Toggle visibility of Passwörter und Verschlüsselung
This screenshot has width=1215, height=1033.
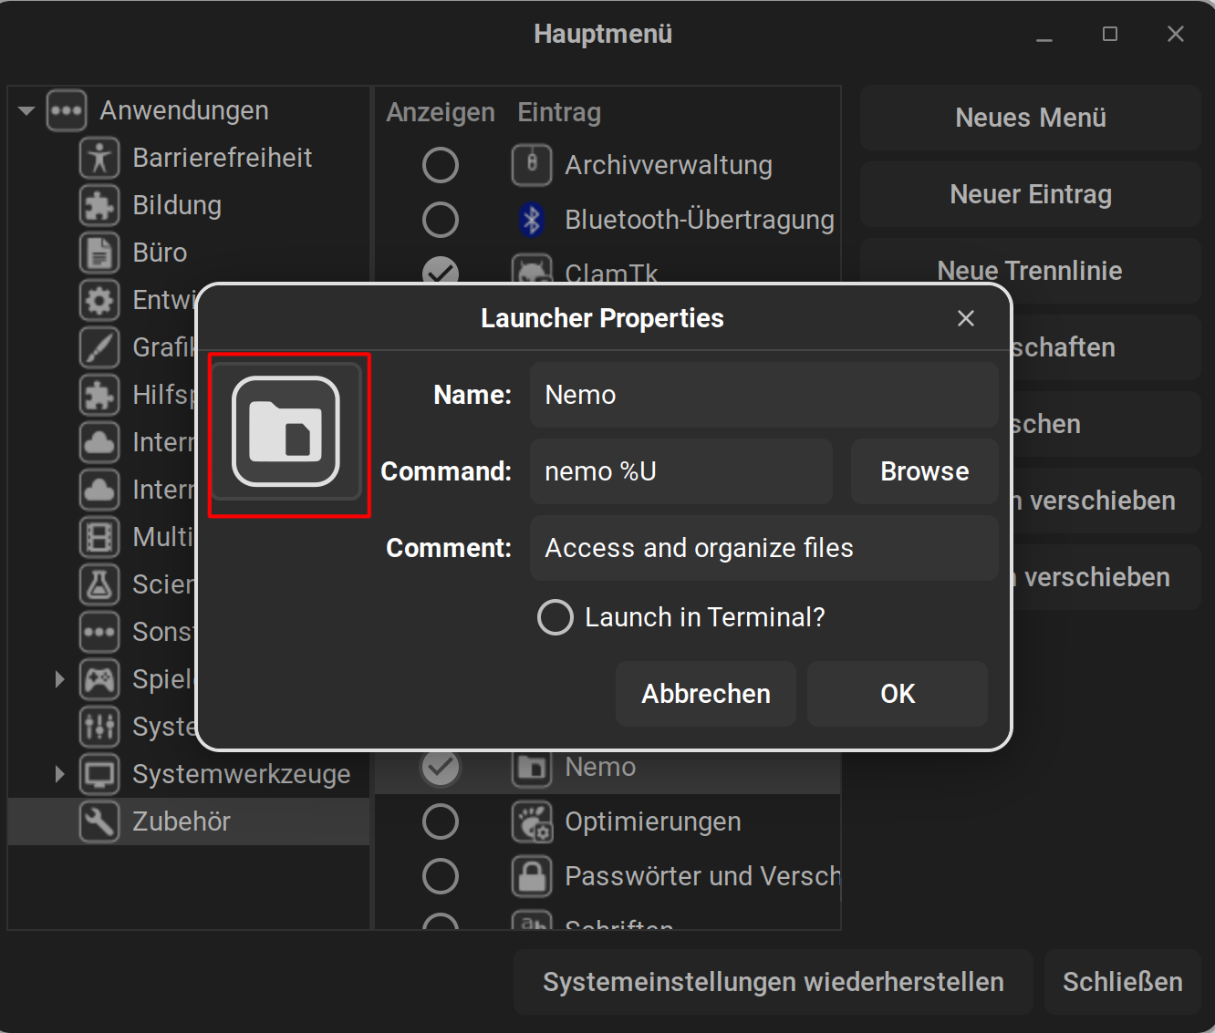click(441, 876)
